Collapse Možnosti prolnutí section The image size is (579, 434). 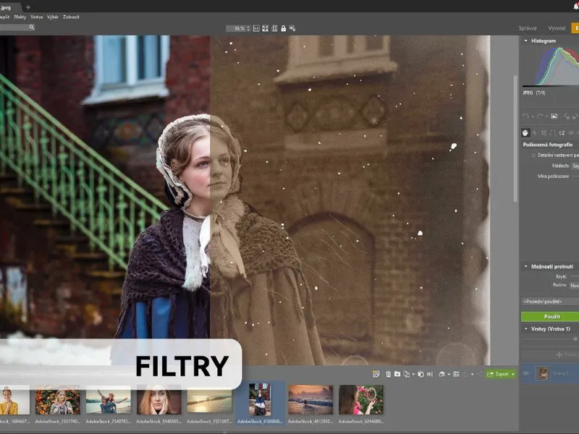[526, 266]
